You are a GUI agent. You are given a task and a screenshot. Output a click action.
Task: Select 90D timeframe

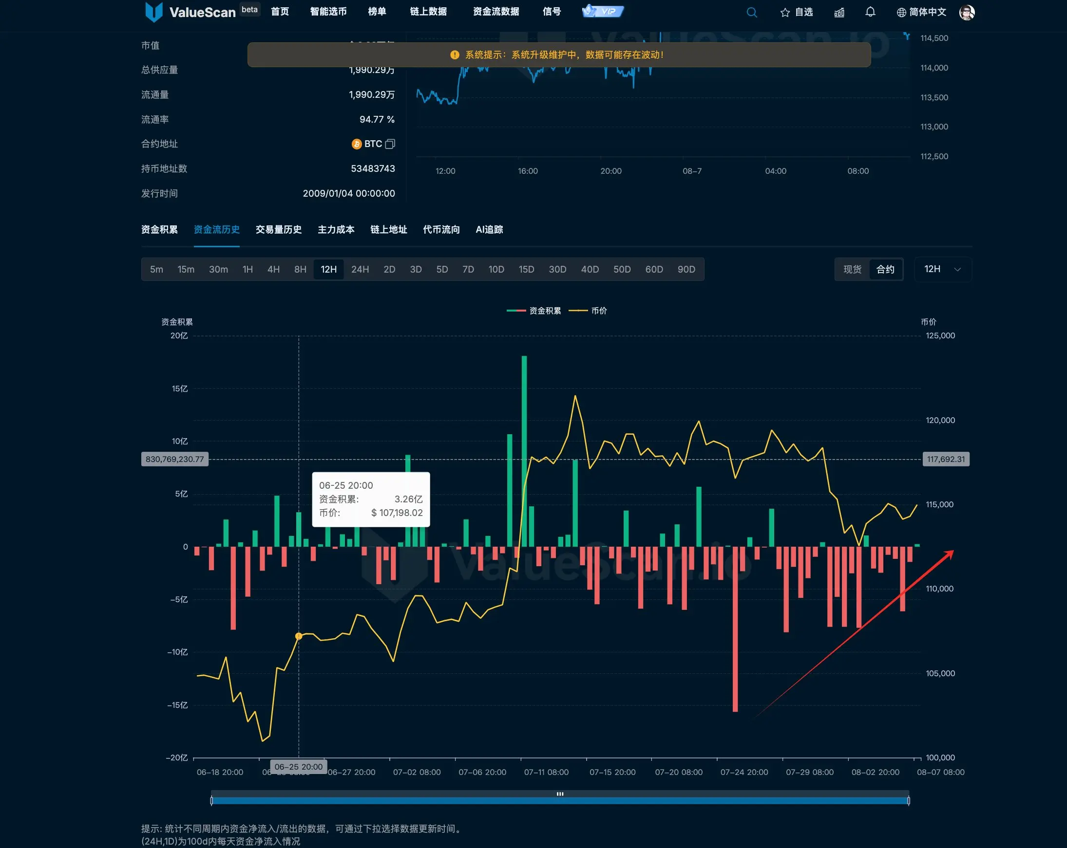pyautogui.click(x=686, y=270)
